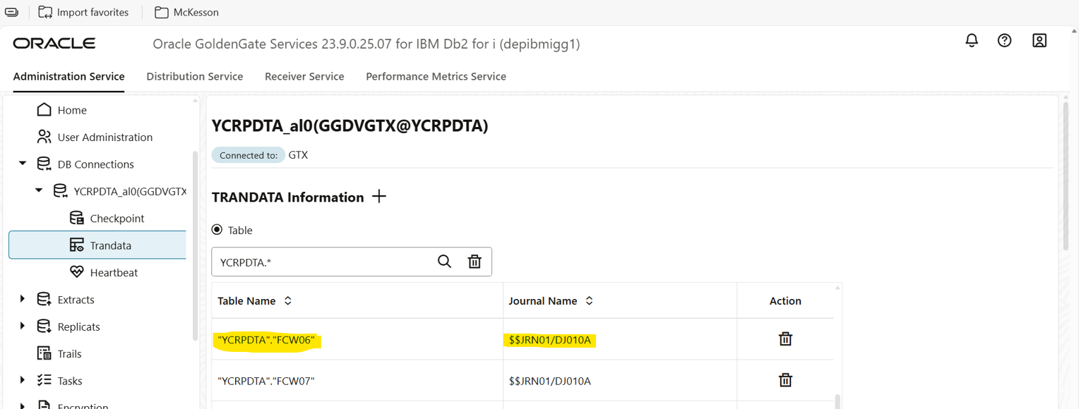Delete trandata for FCW07 table
1079x409 pixels.
(x=785, y=381)
